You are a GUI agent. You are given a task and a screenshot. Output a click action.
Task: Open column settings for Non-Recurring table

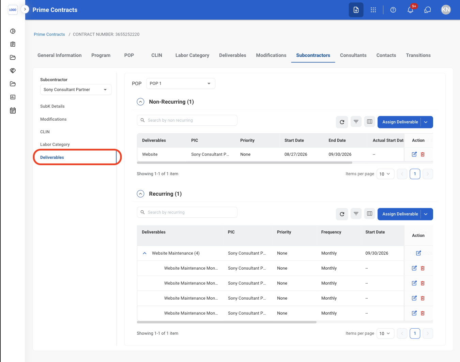tap(370, 122)
